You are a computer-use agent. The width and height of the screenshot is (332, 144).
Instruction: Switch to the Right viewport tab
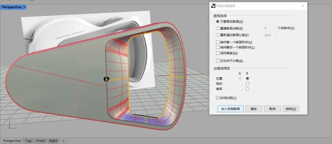click(x=53, y=141)
